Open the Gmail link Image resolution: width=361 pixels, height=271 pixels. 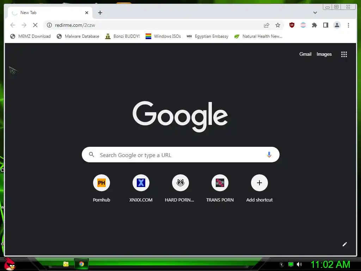(x=305, y=54)
